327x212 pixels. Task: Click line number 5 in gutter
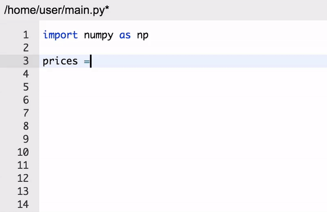pos(26,87)
